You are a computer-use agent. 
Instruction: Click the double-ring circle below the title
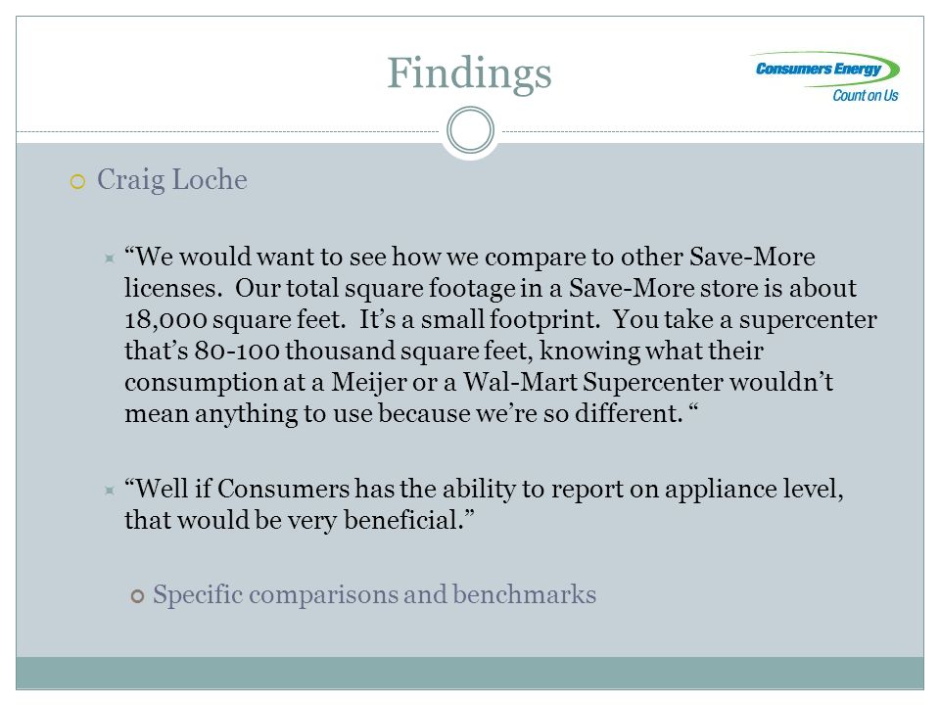point(471,130)
